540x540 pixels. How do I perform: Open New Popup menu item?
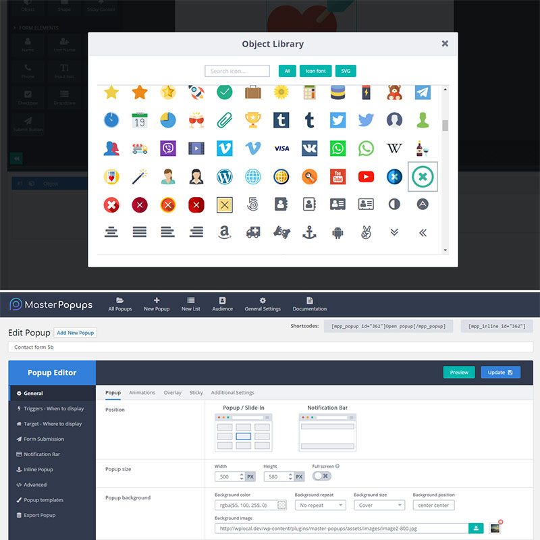tap(157, 304)
